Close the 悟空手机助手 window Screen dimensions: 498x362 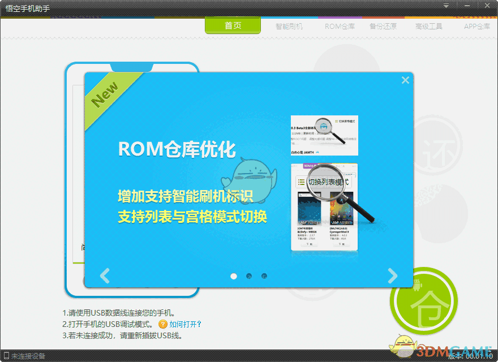[487, 6]
